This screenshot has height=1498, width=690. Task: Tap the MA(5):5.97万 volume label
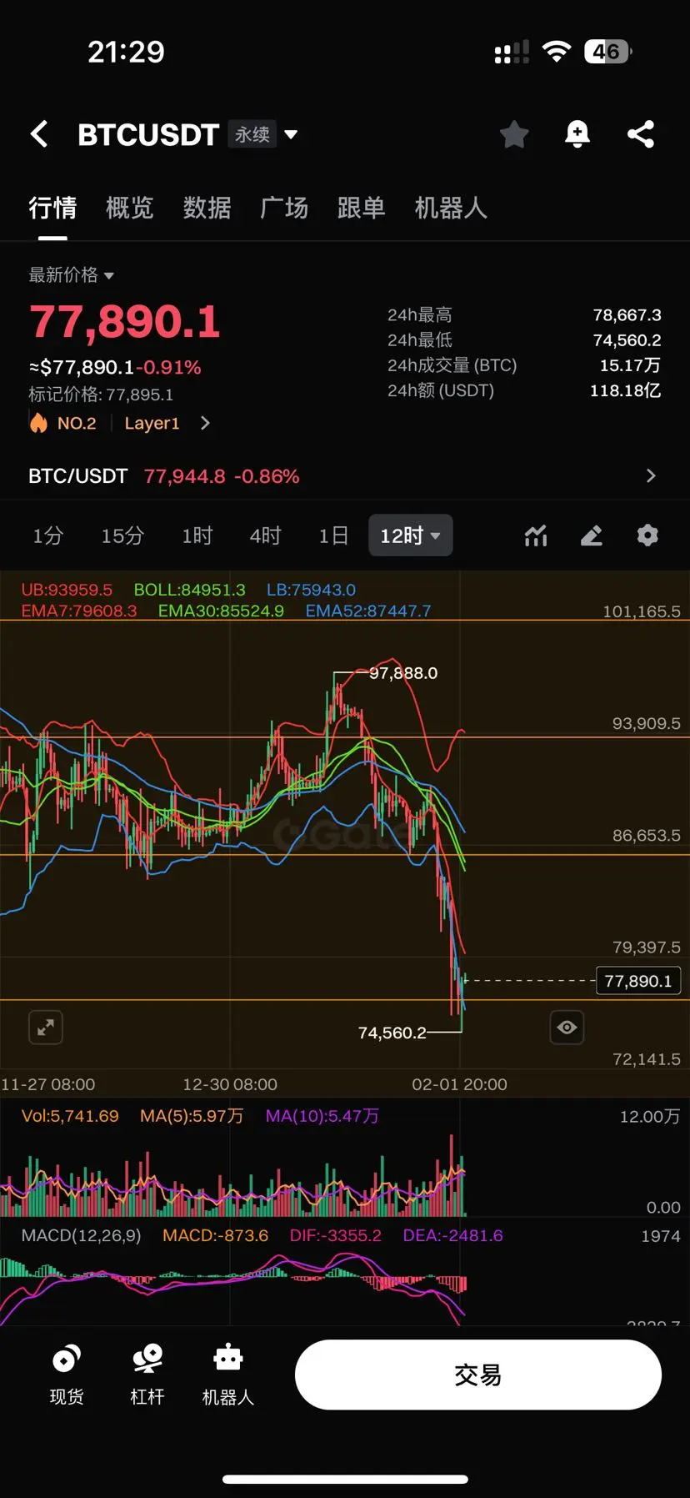coord(192,1116)
